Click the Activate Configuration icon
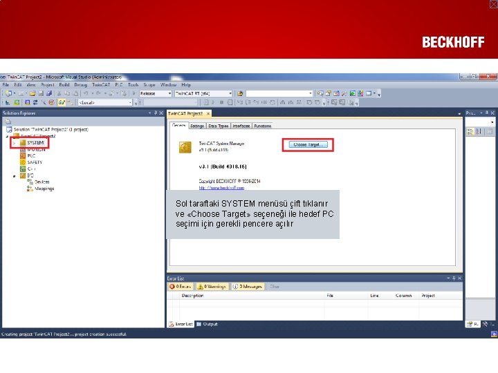 (8, 102)
